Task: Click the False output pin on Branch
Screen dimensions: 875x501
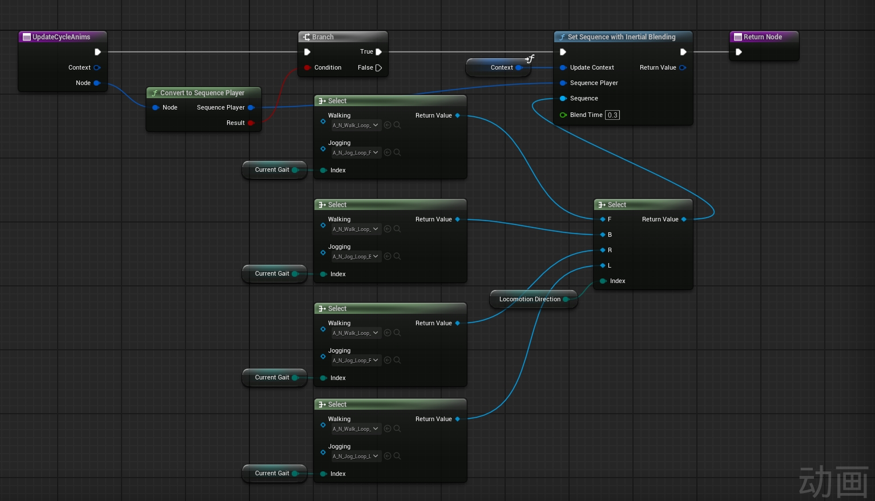Action: [378, 67]
